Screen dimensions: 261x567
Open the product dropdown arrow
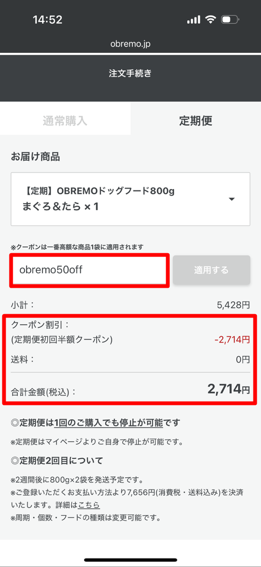tap(232, 199)
